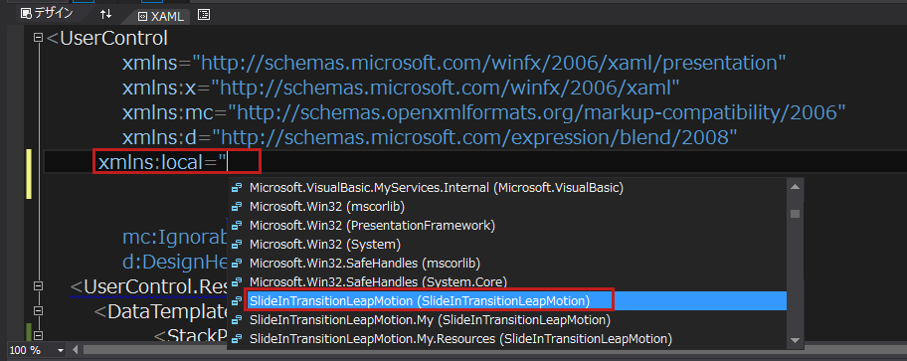907x361 pixels.
Task: Click the xmlns:mc openxmlformats namespace line
Action: click(x=483, y=112)
